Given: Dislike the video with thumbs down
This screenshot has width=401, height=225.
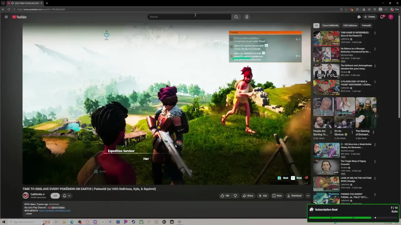Looking at the screenshot, I should click(235, 196).
